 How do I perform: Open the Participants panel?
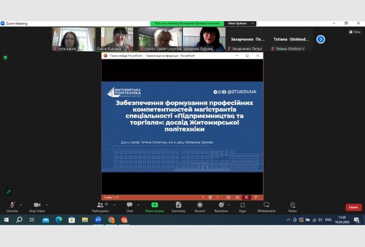(99, 205)
